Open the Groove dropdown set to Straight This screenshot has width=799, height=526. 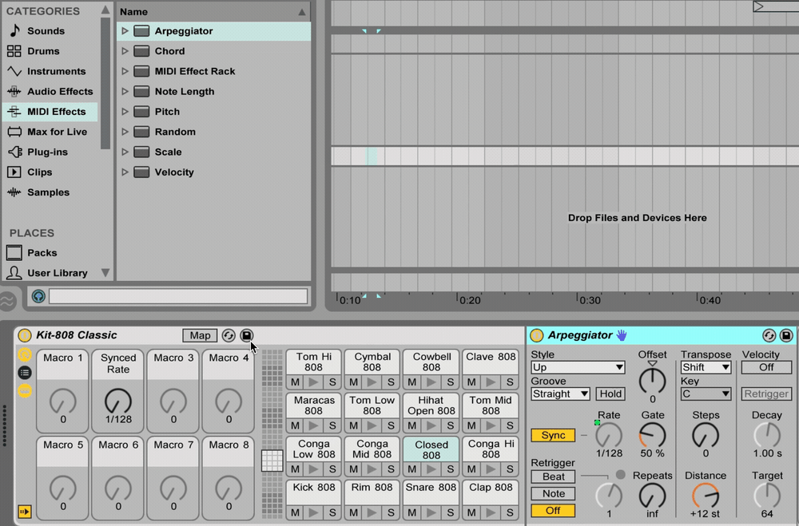click(561, 394)
